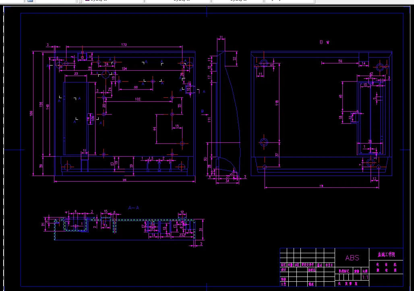Select the ABS material text in title block

point(352,258)
